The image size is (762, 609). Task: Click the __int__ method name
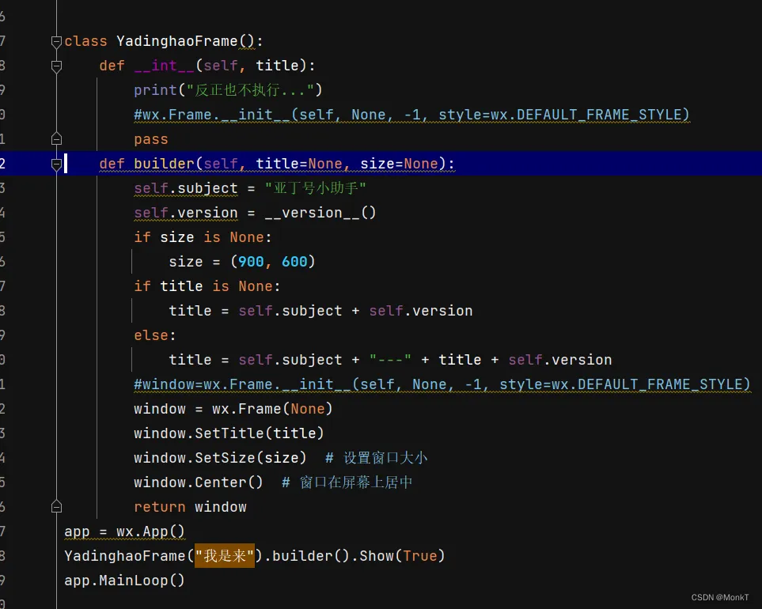click(165, 66)
